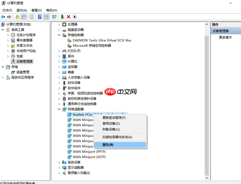Click the 磁盘驱动器 drive icon
The height and width of the screenshot is (184, 241).
tap(64, 30)
